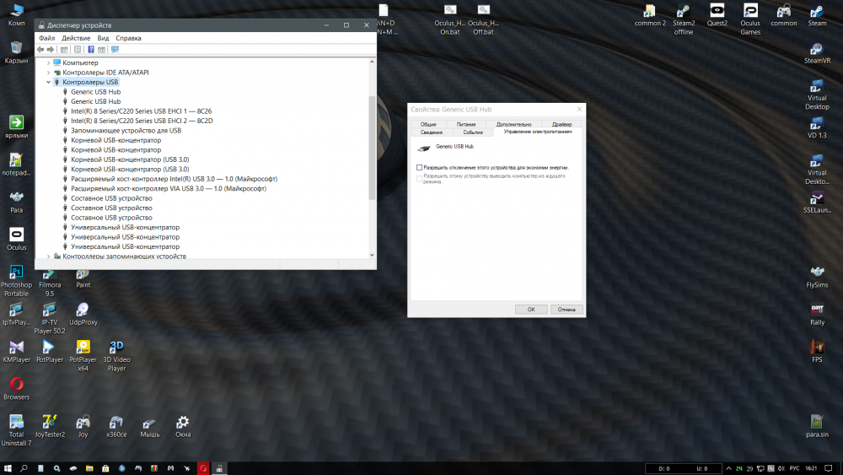Screen dimensions: 843x475
Task: Click the scan hardware monitor toolbar icon
Action: (x=115, y=50)
